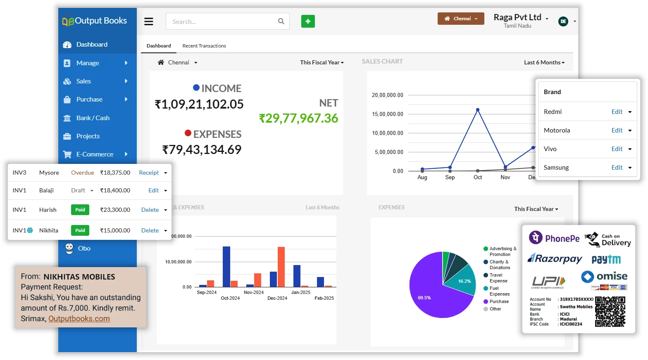Viewport: 648px width, 360px height.
Task: Expand the Sales submenu arrow
Action: pyautogui.click(x=126, y=81)
